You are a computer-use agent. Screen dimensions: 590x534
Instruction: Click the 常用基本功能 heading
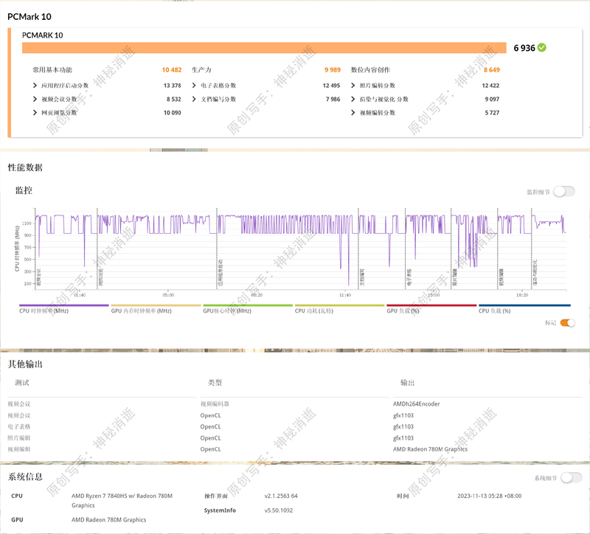(x=52, y=69)
